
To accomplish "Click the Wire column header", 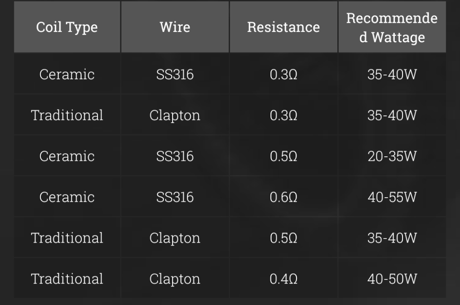I will 175,27.
